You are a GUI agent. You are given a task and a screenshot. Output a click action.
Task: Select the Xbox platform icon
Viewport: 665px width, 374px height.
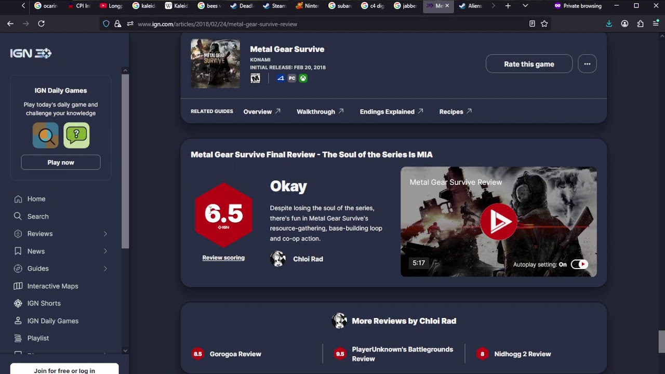[x=303, y=78]
